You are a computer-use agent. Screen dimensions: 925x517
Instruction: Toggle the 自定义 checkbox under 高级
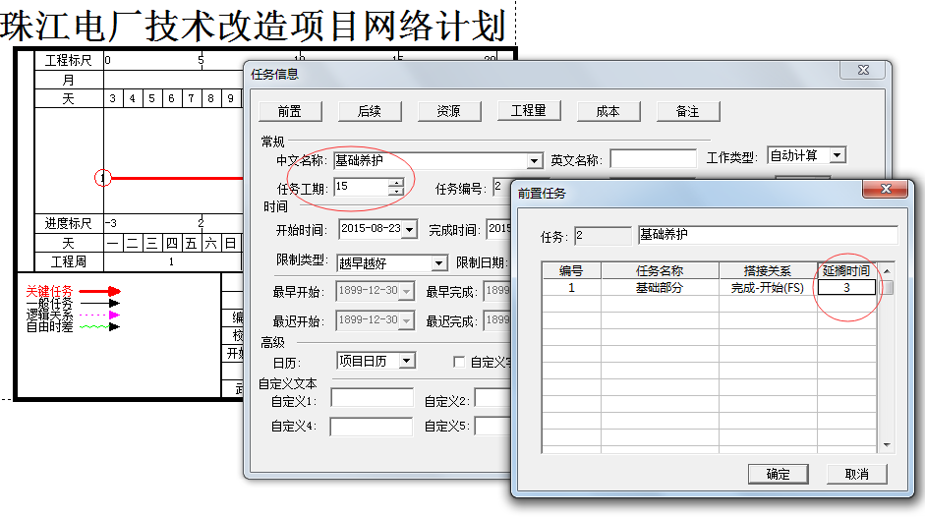tap(458, 362)
